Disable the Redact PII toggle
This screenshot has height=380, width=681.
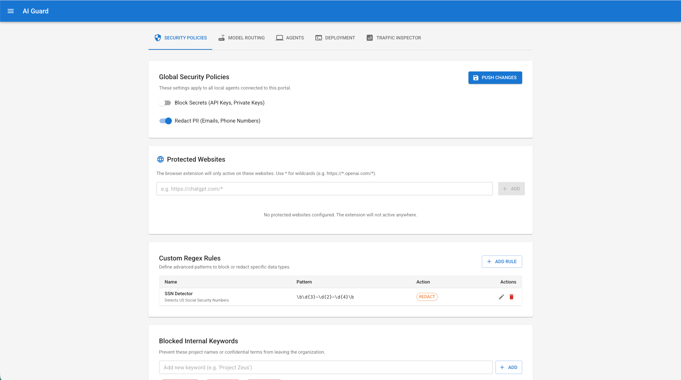[165, 121]
